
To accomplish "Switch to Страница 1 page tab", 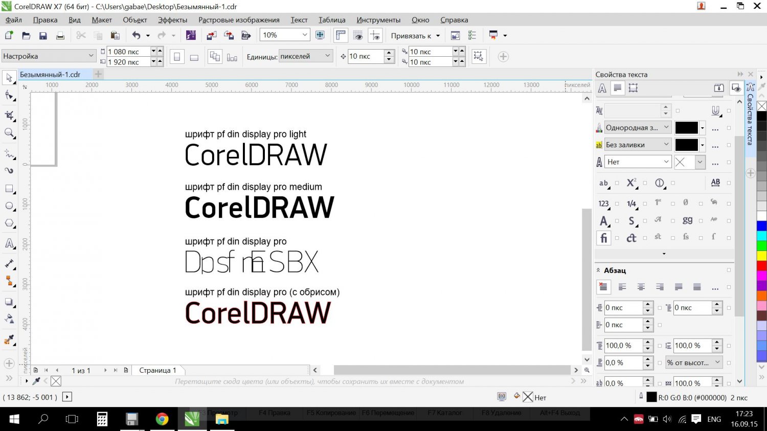I will tap(157, 370).
